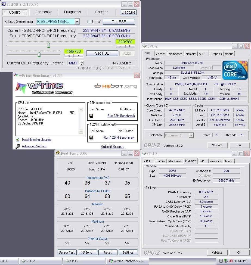
Task: Click the Intel Core i5 inside logo
Action: click(235, 70)
